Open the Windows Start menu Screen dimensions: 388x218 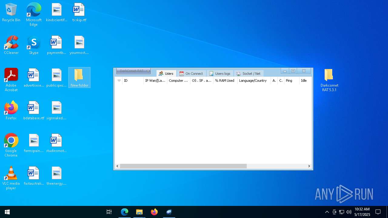7,212
